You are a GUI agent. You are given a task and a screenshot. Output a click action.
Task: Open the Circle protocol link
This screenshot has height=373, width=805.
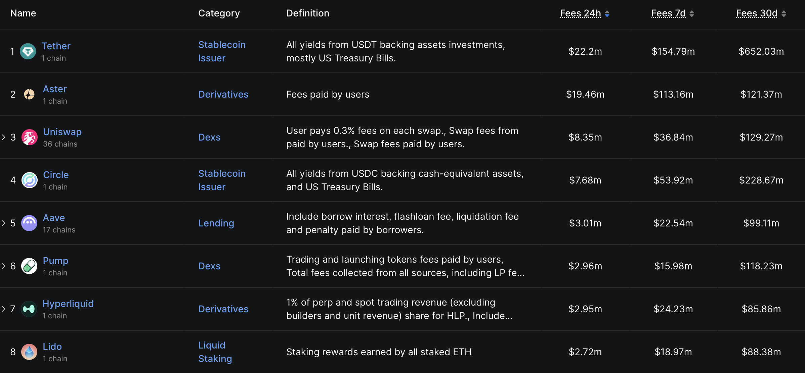(x=56, y=175)
